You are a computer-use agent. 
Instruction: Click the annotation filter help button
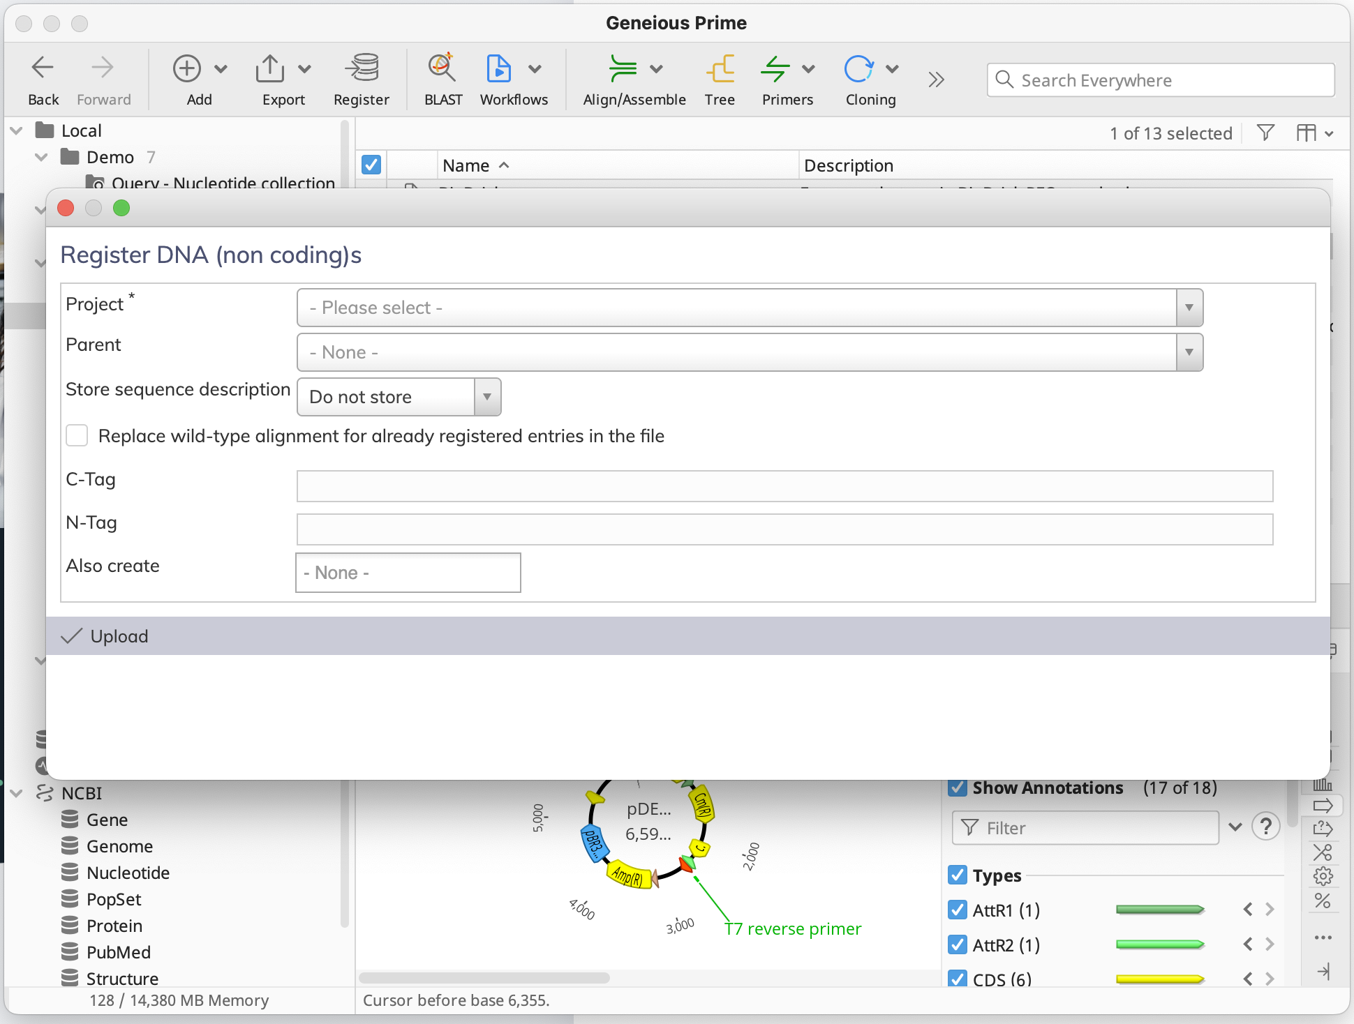coord(1267,827)
